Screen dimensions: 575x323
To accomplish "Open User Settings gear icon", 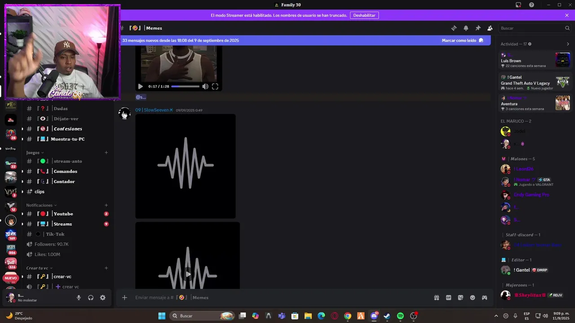I will [103, 297].
